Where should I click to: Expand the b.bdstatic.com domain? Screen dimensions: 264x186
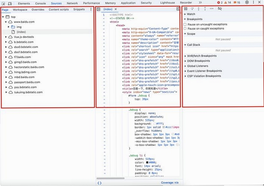6,42
